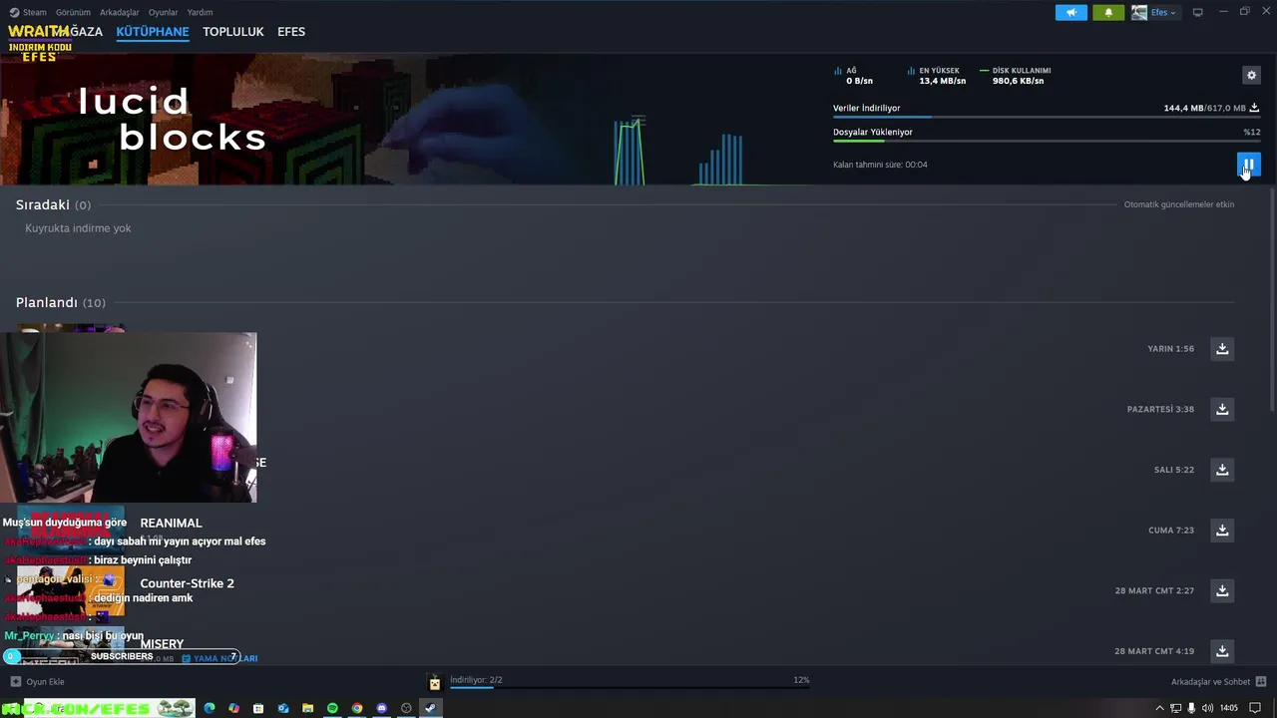Click the lucid blocks banner title
Viewport: 1277px width, 718px height.
point(173,119)
